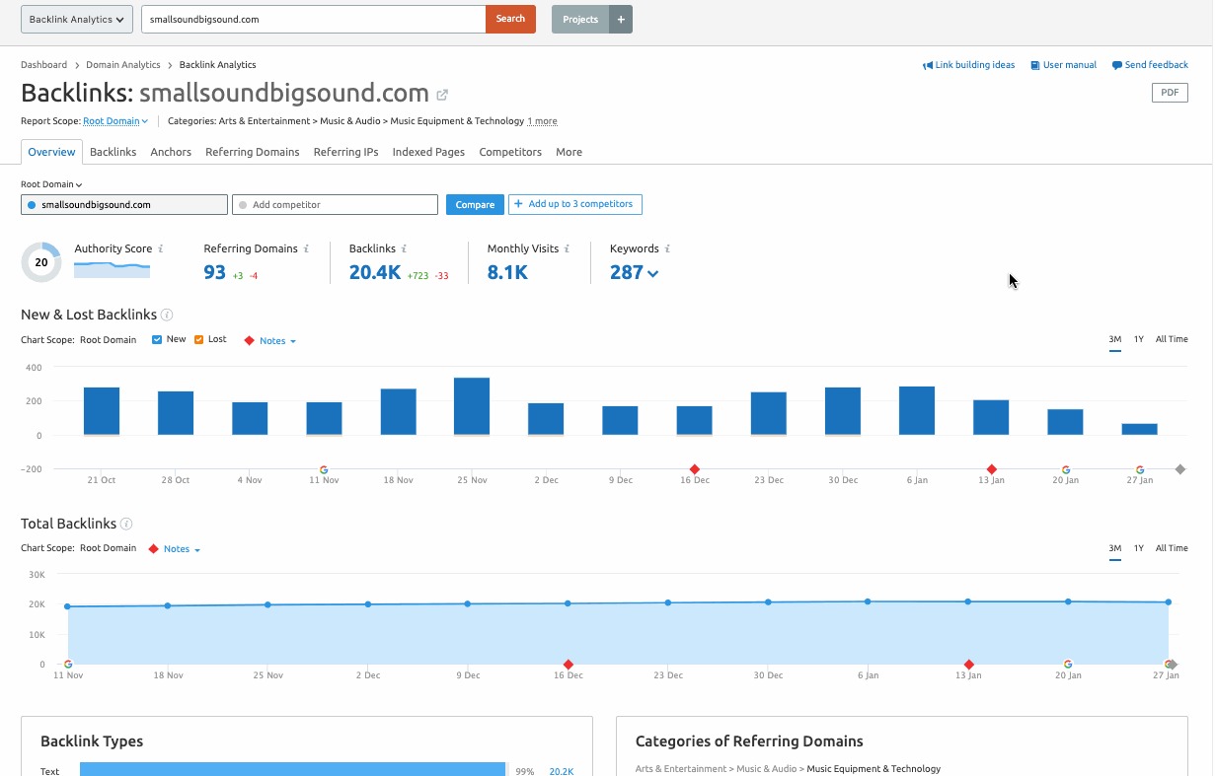
Task: Select 1Y range for New & Lost Backlinks
Action: click(1139, 340)
